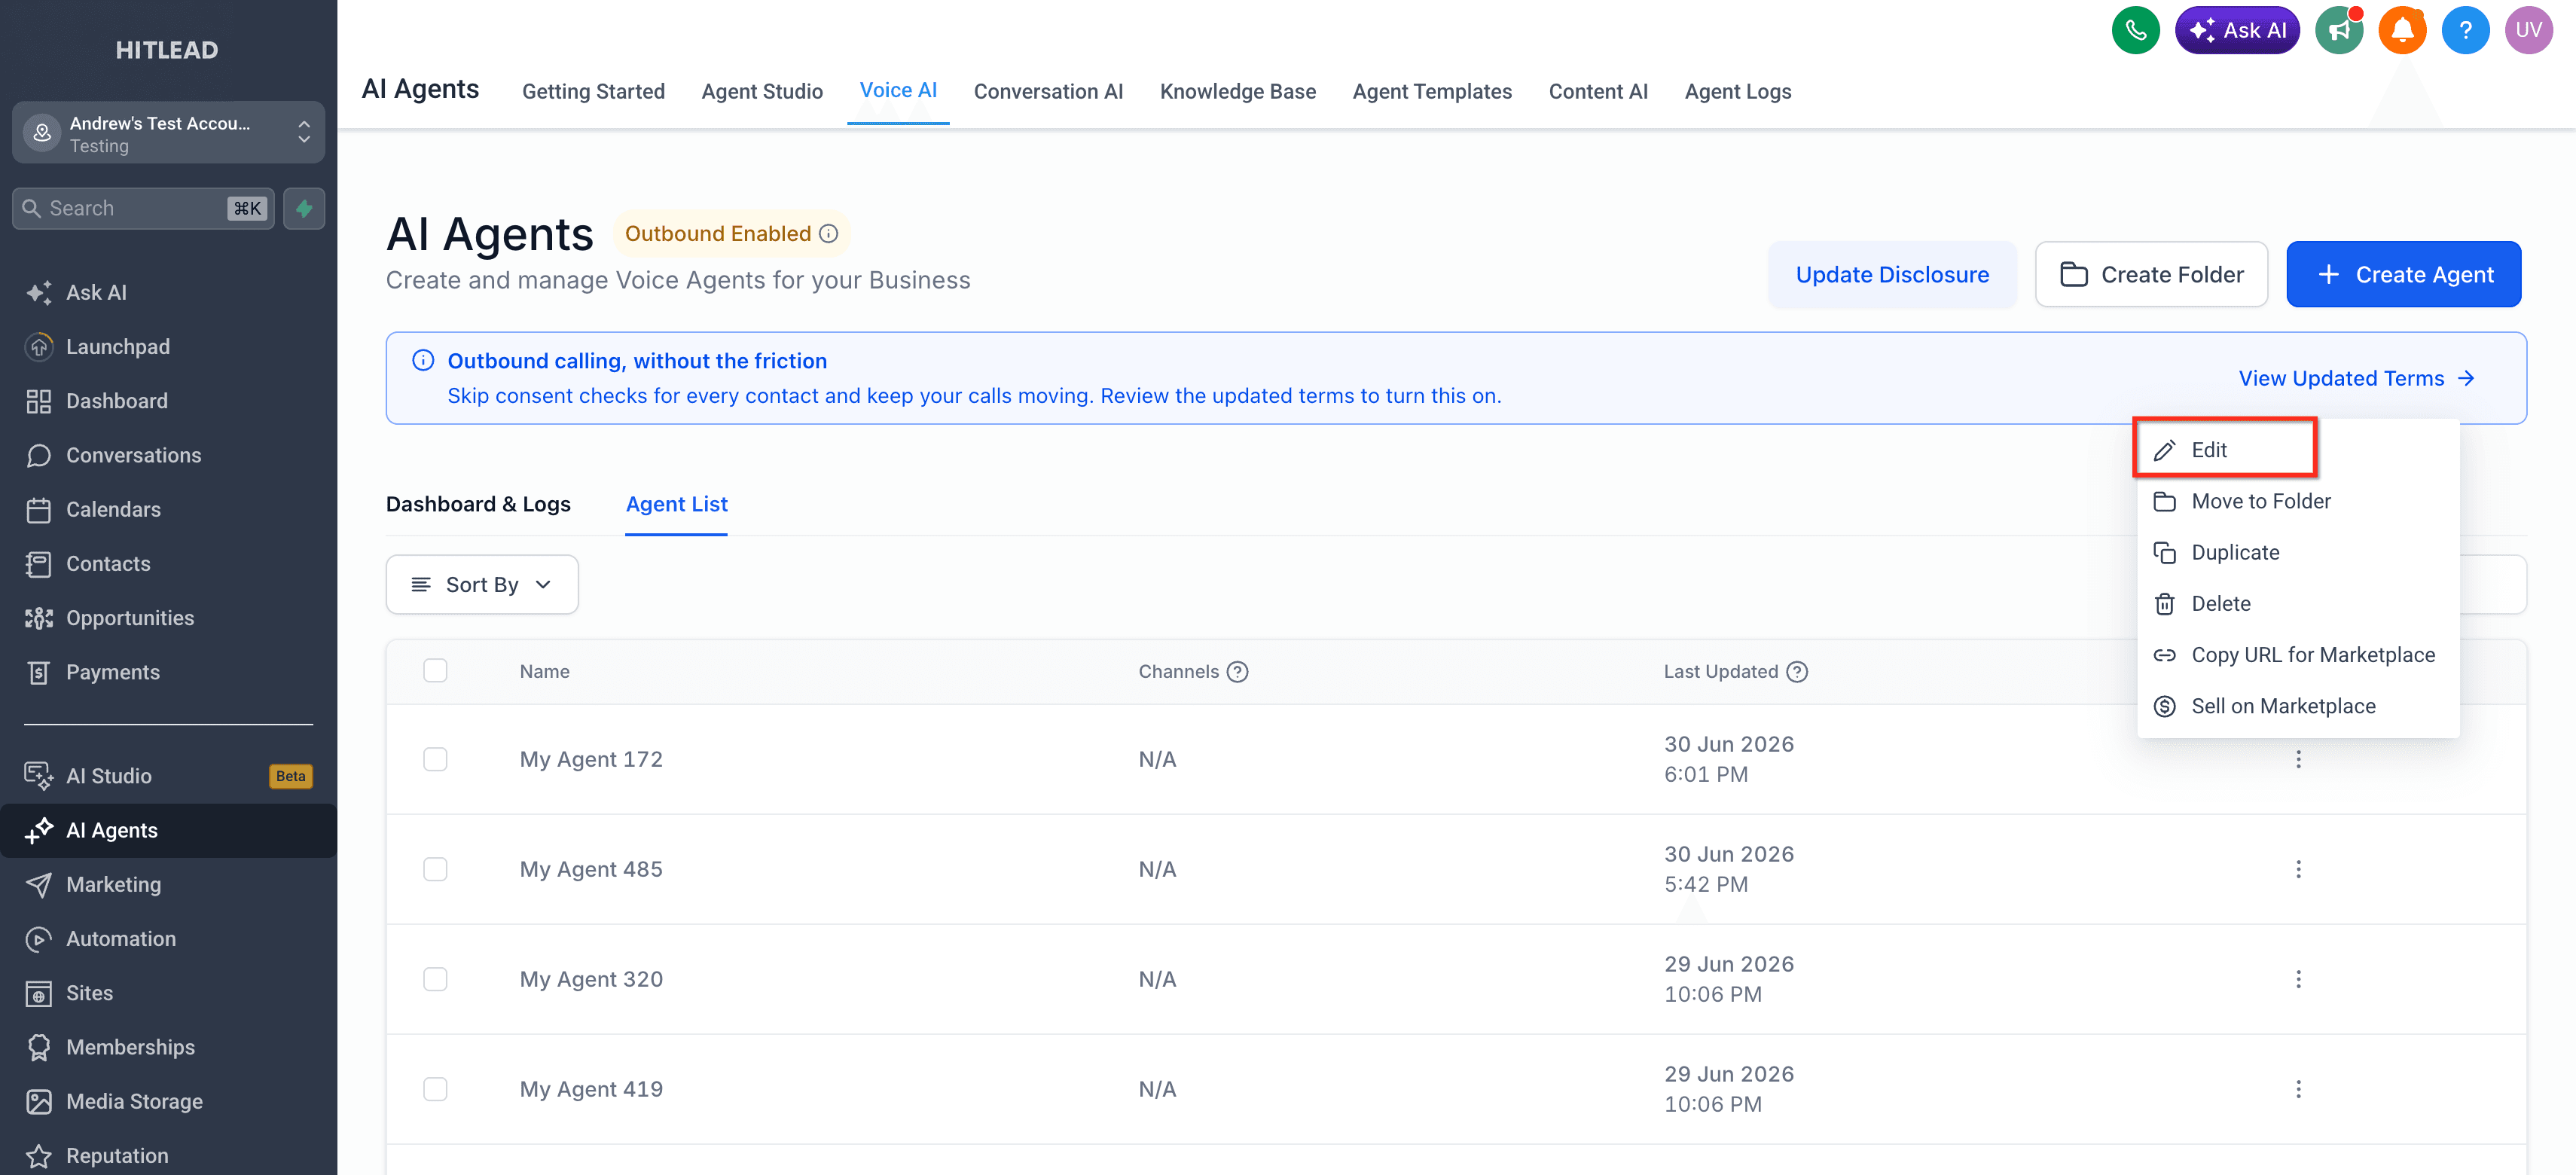This screenshot has width=2576, height=1175.
Task: Choose Copy URL for Marketplace
Action: (2298, 654)
